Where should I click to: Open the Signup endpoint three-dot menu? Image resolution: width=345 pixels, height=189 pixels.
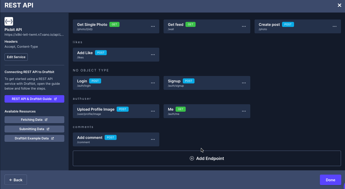coord(244,83)
